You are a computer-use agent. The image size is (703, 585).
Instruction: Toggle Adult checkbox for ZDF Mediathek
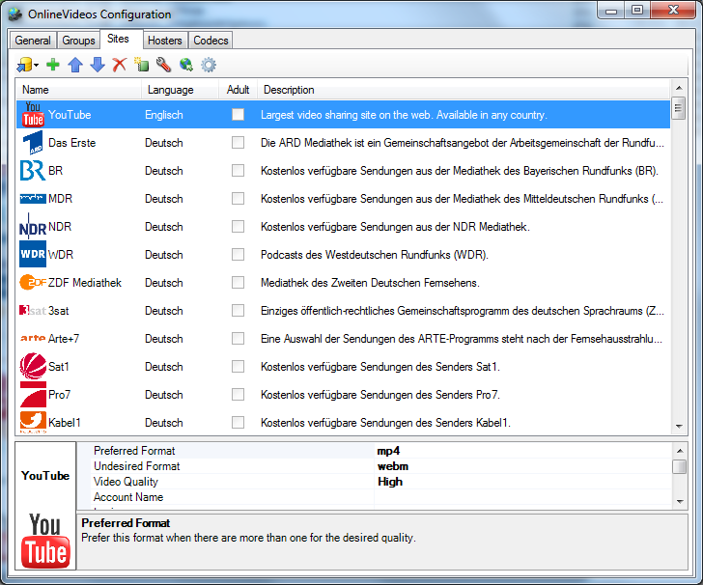[239, 283]
